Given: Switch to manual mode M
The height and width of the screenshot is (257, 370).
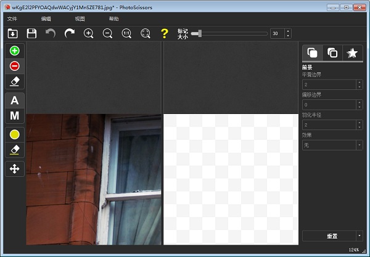Looking at the screenshot, I should 15,115.
